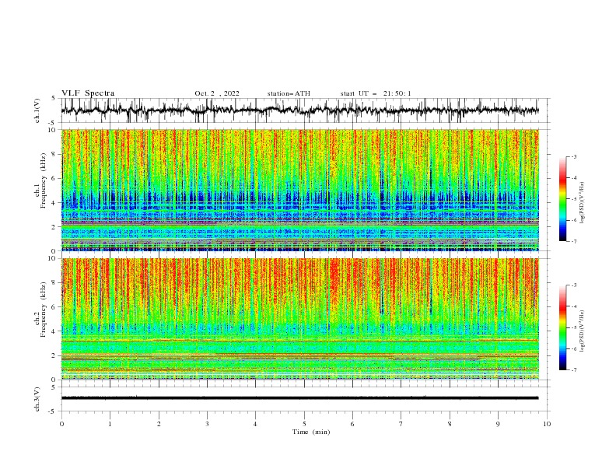The height and width of the screenshot is (476, 616).
Task: Click the time axis tick label '8'
Action: [450, 424]
